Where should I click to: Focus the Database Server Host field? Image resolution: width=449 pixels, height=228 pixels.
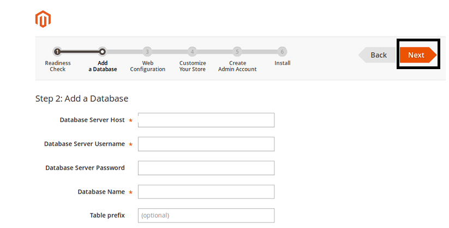206,120
